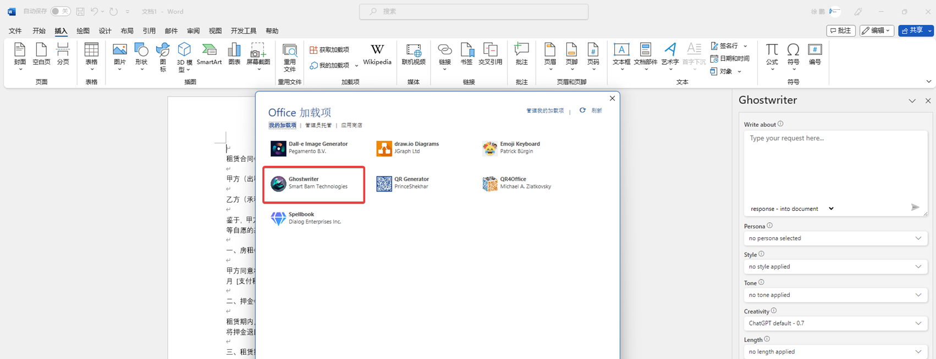Expand the Tone dropdown
Image resolution: width=936 pixels, height=359 pixels.
[x=835, y=295]
